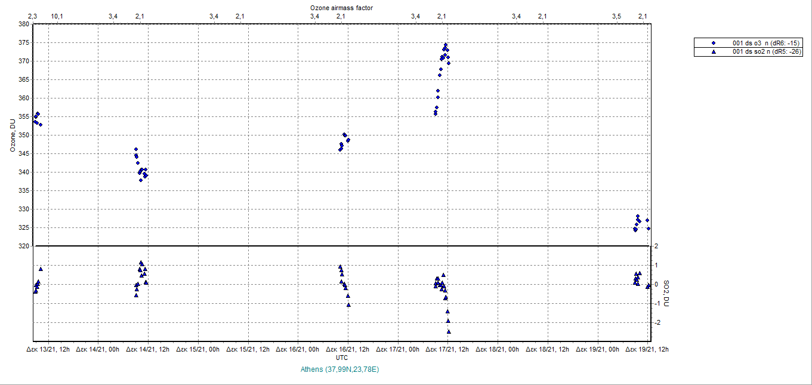
Task: Click the '3,5' airmass factor tick label
Action: (x=617, y=16)
